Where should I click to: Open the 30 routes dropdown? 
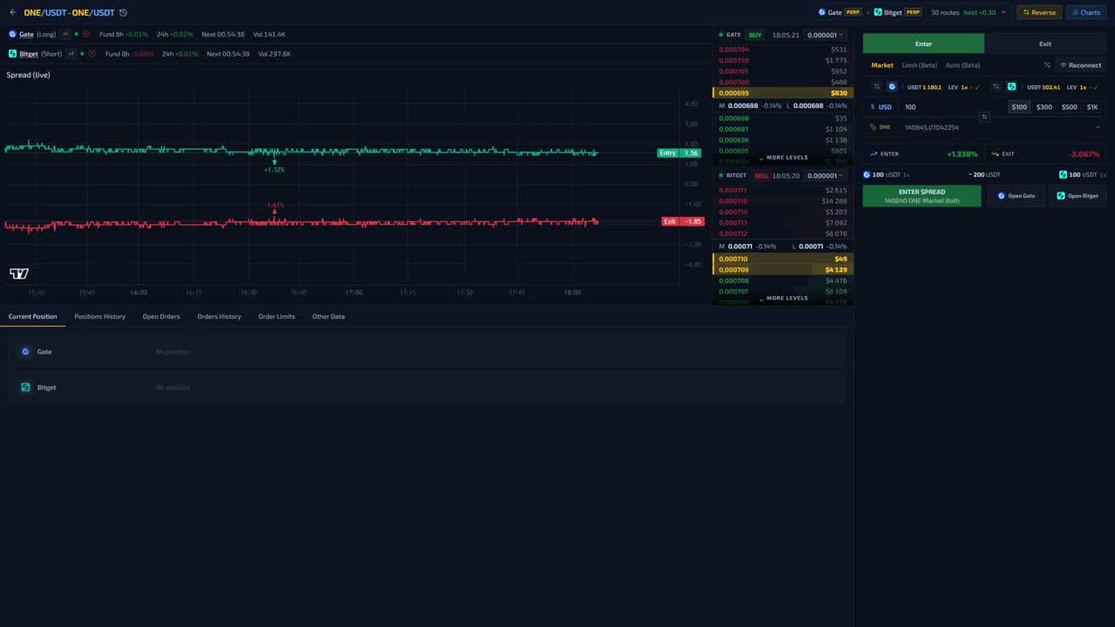point(968,12)
